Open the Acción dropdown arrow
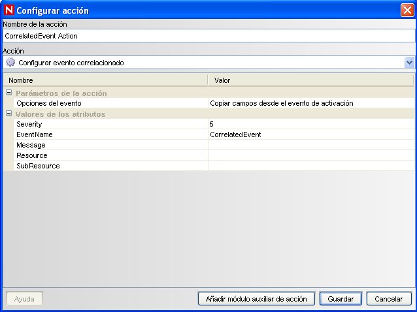 [409, 63]
